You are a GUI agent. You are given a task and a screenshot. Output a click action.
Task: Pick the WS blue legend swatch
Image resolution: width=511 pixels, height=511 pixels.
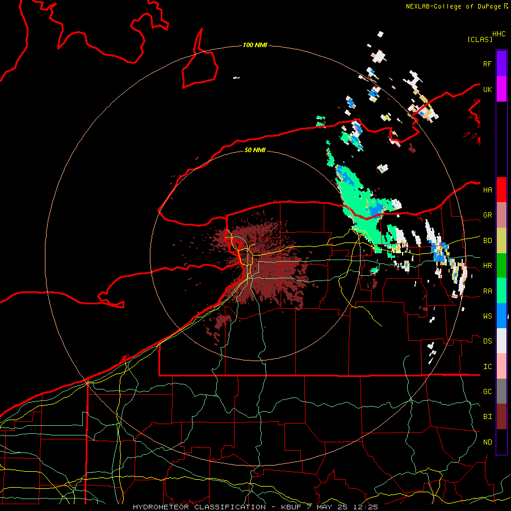501,316
